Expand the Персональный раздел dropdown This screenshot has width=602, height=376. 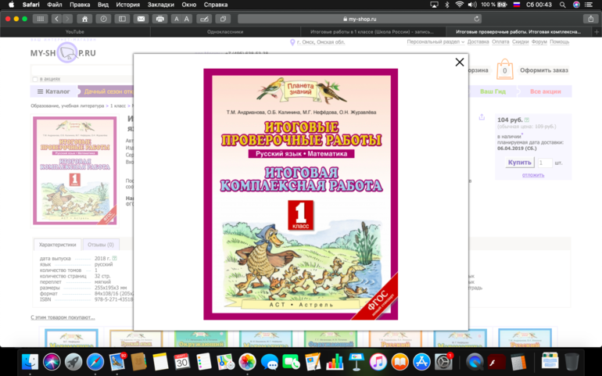(x=435, y=42)
